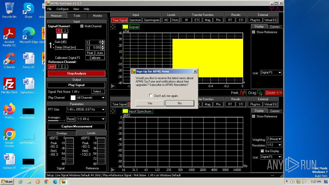Open the Recycle Bin desktop icon
Image resolution: width=329 pixels, height=185 pixels.
click(9, 10)
